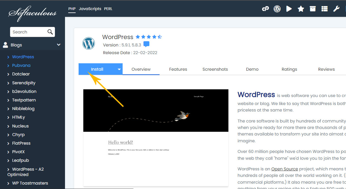Click the WordPress title heading
The image size is (346, 189).
118,37
